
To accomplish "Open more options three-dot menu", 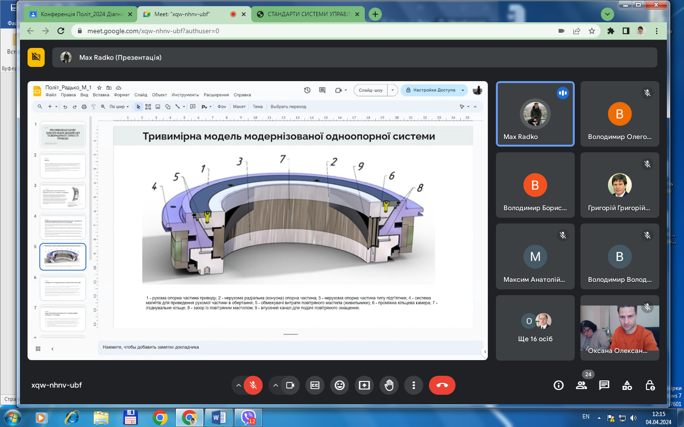I will [414, 385].
